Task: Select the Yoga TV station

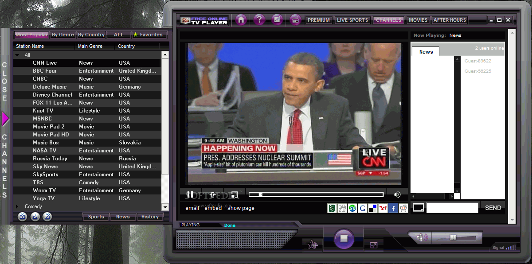Action: 87,198
